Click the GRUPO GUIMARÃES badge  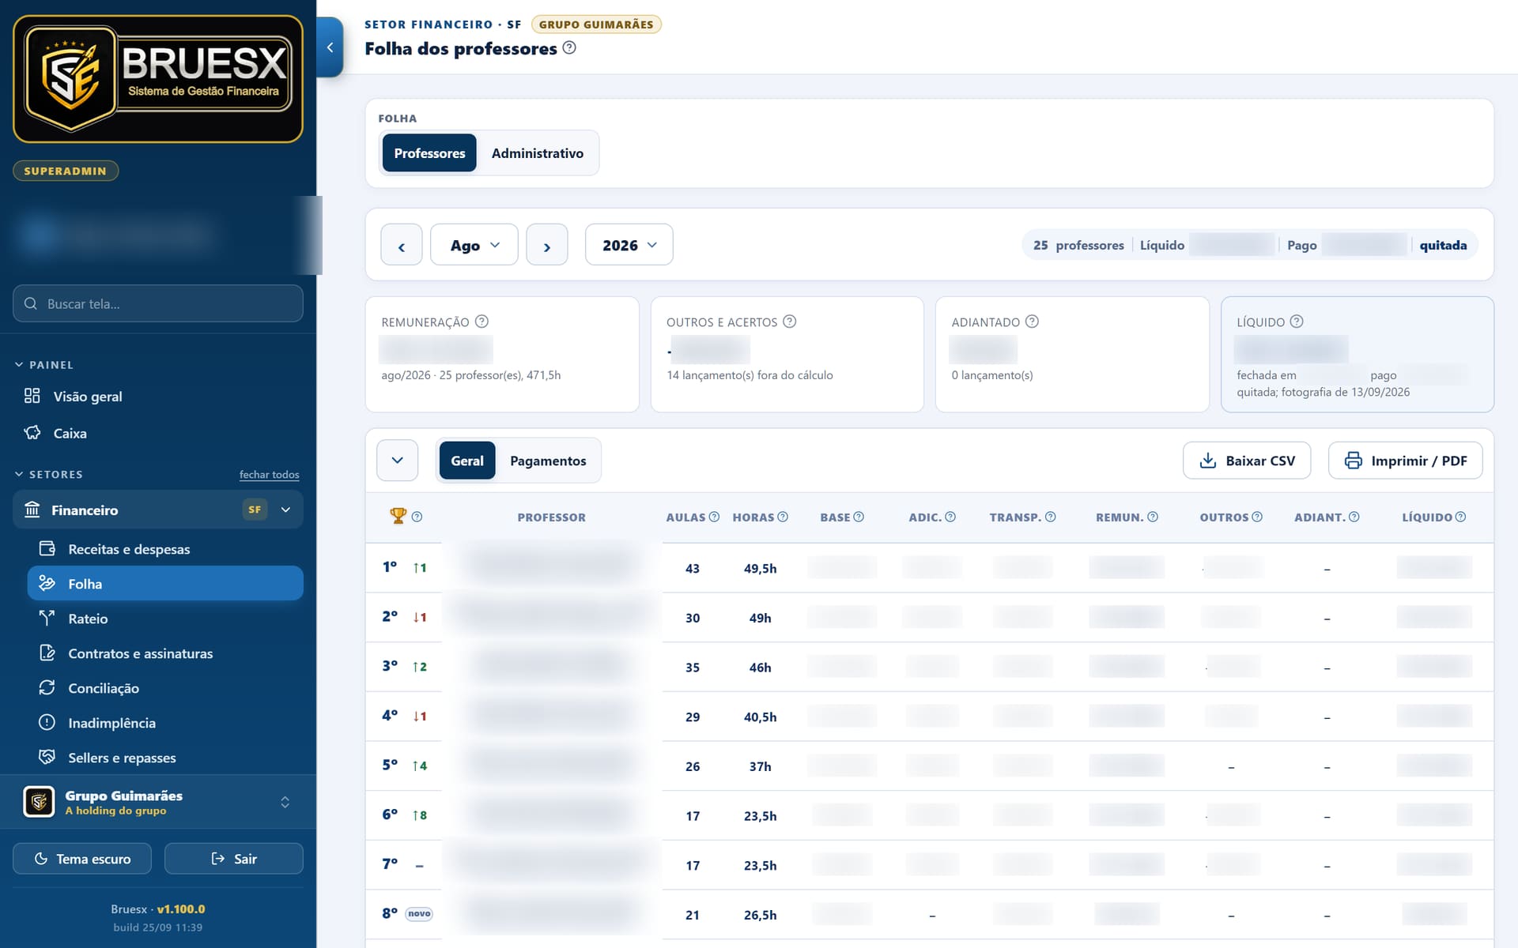point(596,24)
